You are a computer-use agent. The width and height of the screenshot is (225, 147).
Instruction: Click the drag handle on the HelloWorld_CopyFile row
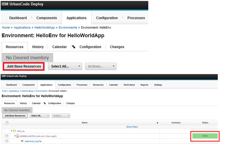3,141
